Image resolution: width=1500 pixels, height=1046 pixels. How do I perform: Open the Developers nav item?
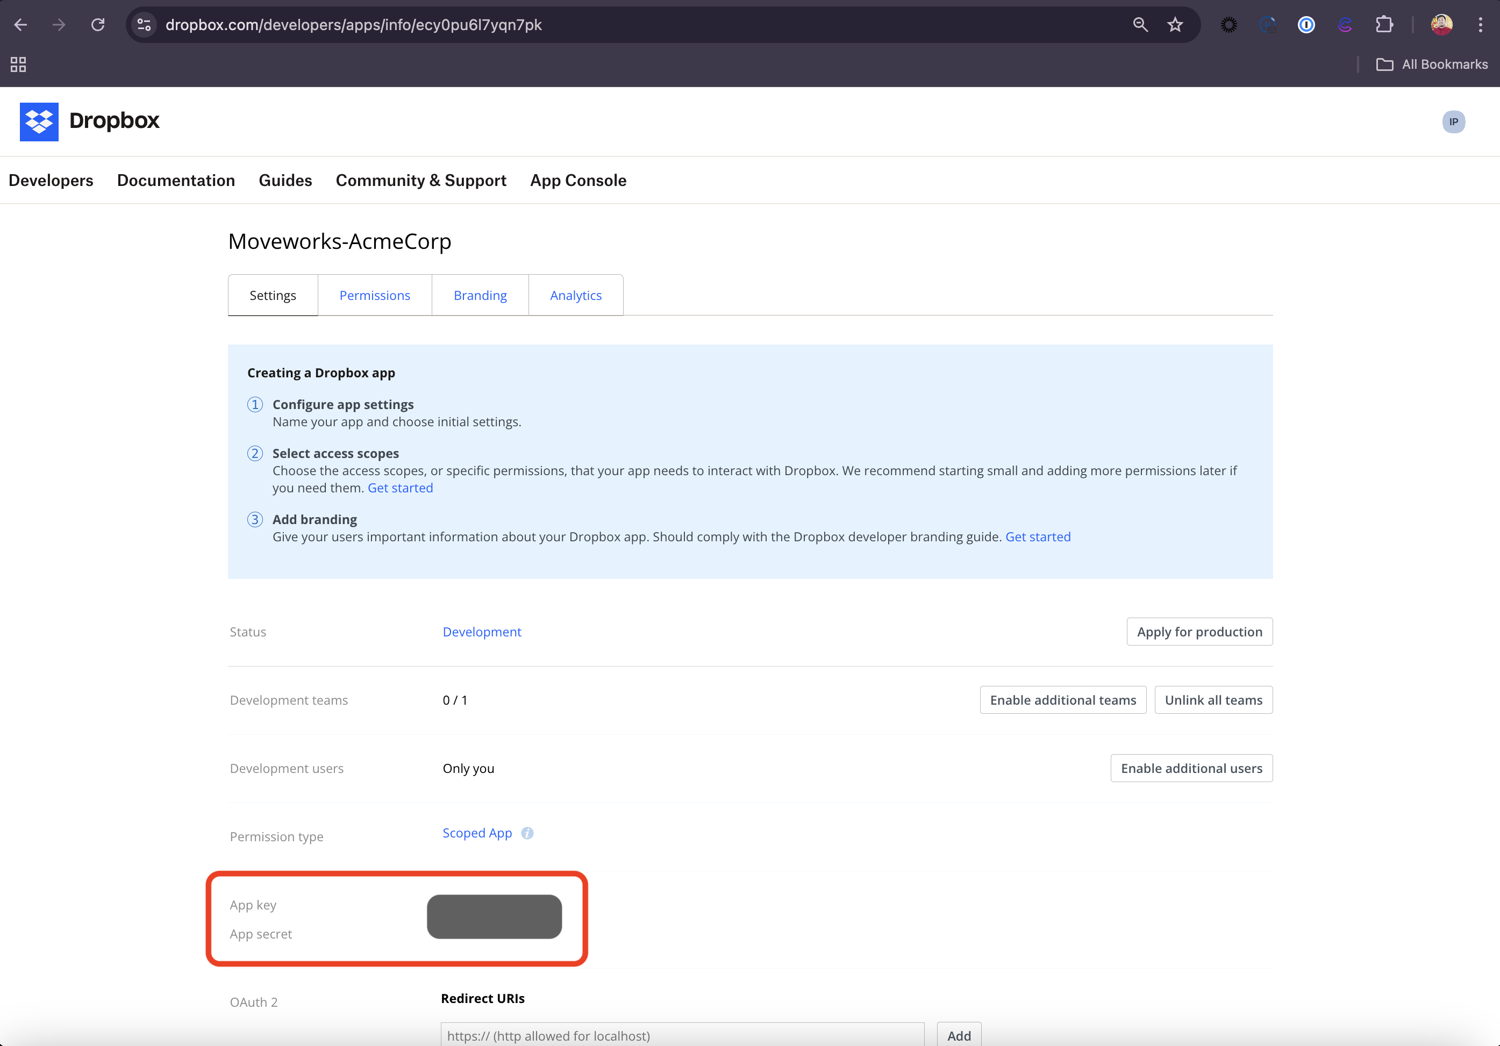click(51, 180)
